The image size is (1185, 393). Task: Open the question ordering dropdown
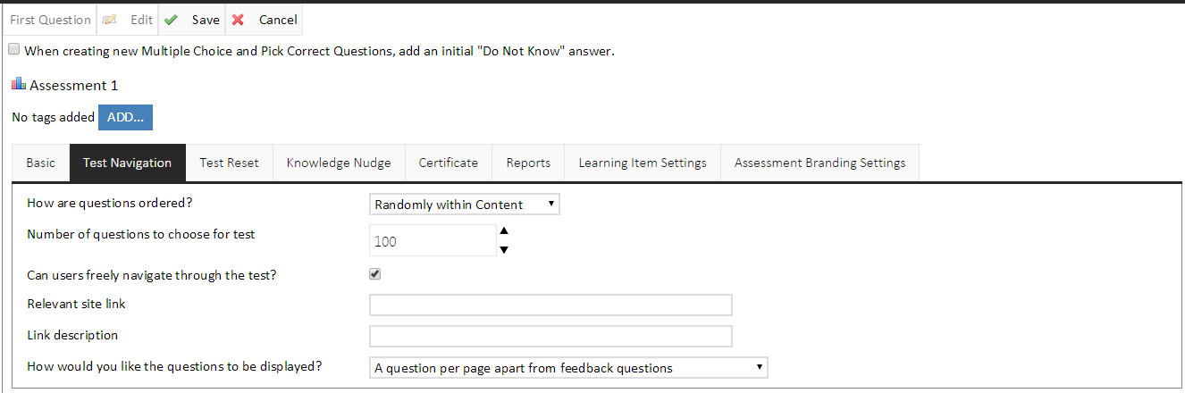click(465, 205)
